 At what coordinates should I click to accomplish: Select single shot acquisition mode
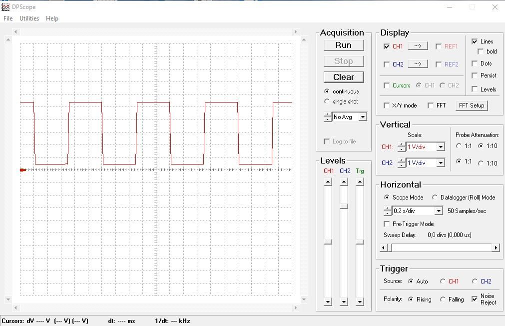coord(327,101)
